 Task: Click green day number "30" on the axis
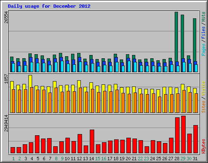[x=189, y=159]
